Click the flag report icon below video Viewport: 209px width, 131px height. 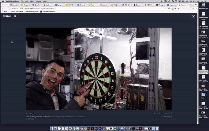(162, 114)
